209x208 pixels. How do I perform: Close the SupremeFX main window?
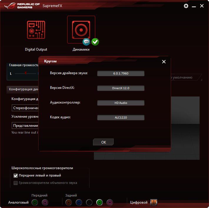202,6
